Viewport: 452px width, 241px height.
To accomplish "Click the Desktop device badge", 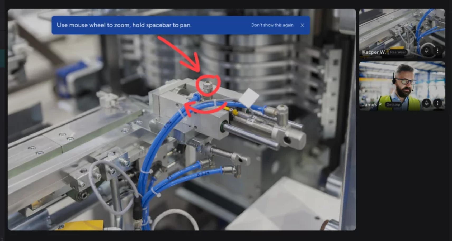I will click(393, 105).
